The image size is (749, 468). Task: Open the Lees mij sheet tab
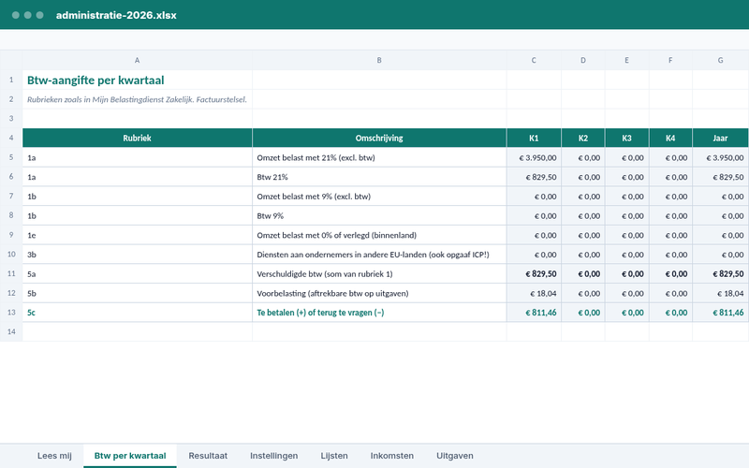pos(54,456)
